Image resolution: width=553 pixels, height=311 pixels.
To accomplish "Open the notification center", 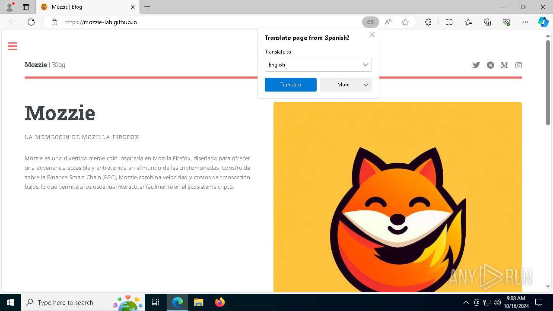I will (x=539, y=302).
